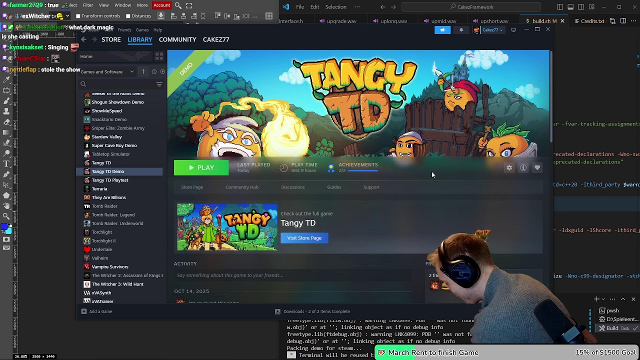Click the fullscreen icon in Photopea menu bar
Image resolution: width=640 pixels, height=360 pixels.
pos(189,5)
